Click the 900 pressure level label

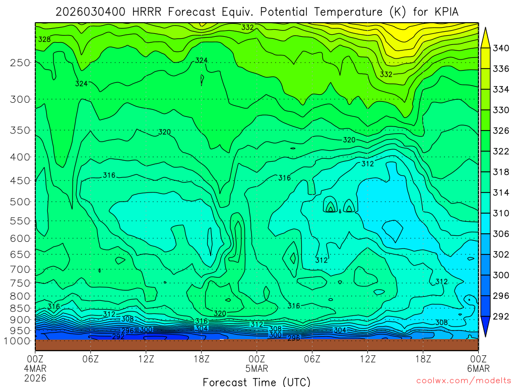[20, 320]
